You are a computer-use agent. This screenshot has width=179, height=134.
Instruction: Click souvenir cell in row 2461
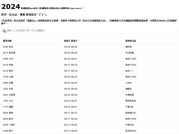130,95
